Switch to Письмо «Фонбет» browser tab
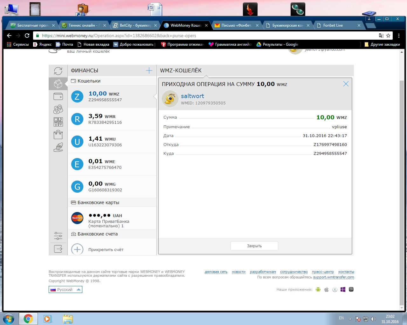This screenshot has height=325, width=407. click(237, 25)
